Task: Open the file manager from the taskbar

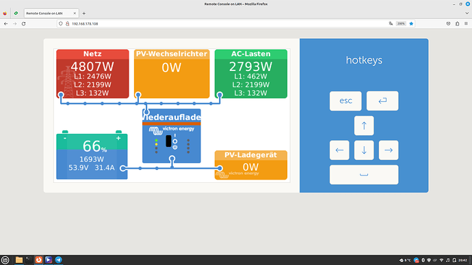Action: (19, 260)
